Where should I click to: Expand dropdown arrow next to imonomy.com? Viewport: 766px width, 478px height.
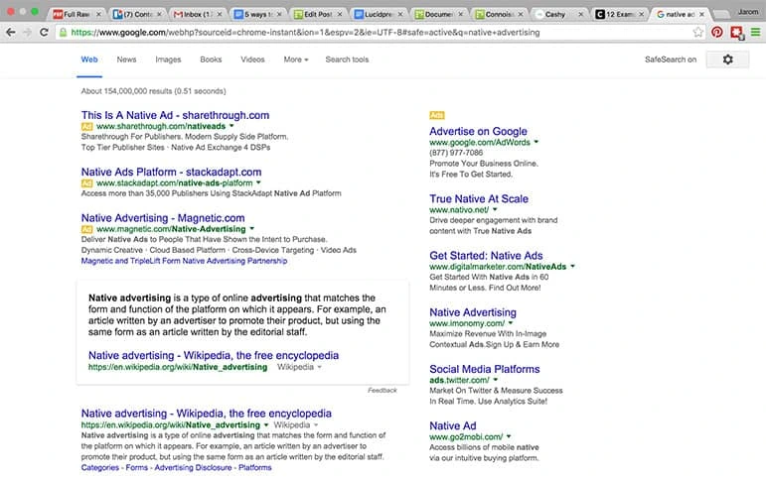[x=511, y=323]
